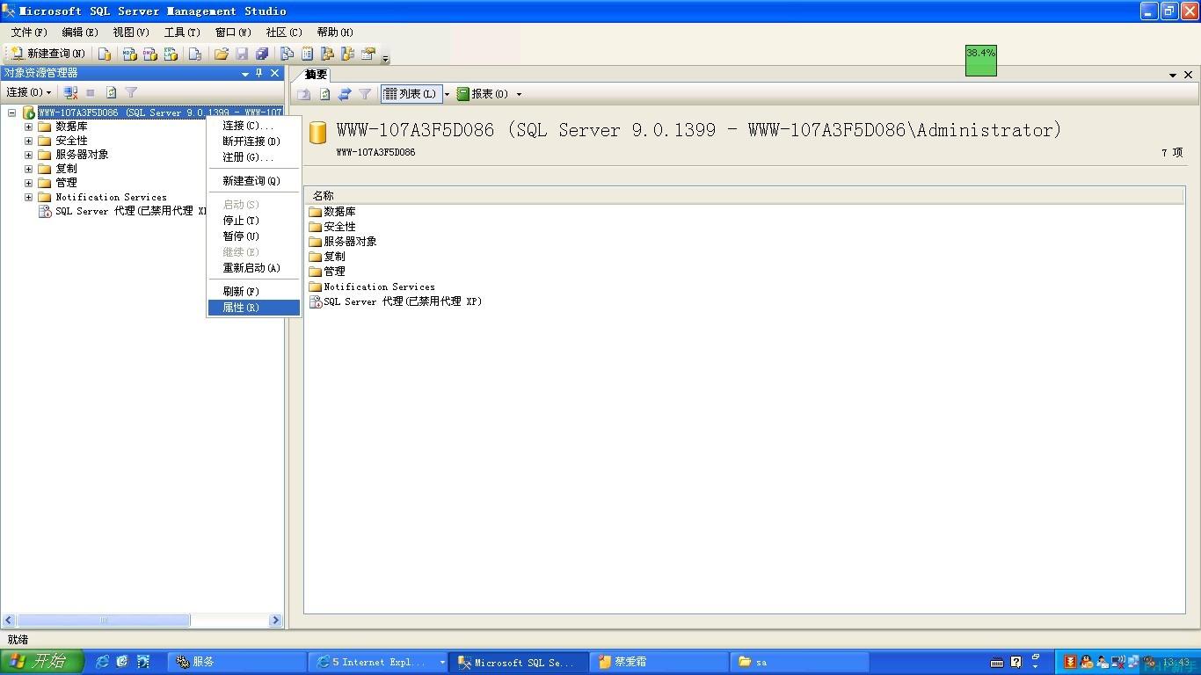The height and width of the screenshot is (675, 1201).
Task: Choose 重新启动(A) from the context menu
Action: pos(254,268)
